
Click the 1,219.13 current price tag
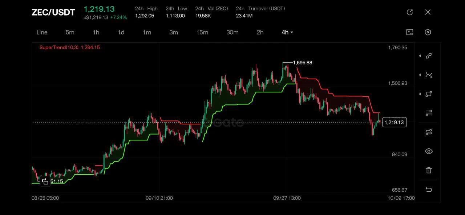point(394,123)
